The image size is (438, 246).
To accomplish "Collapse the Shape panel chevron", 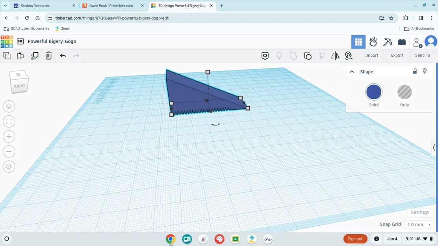I will point(352,72).
